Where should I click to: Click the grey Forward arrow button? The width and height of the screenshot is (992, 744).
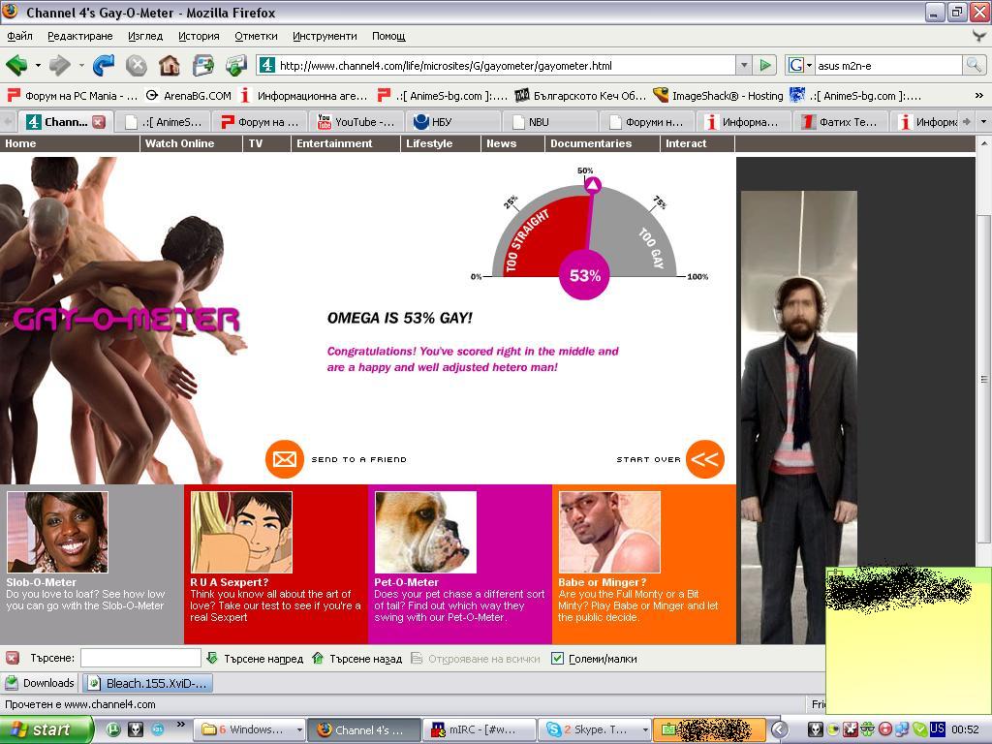tap(60, 65)
